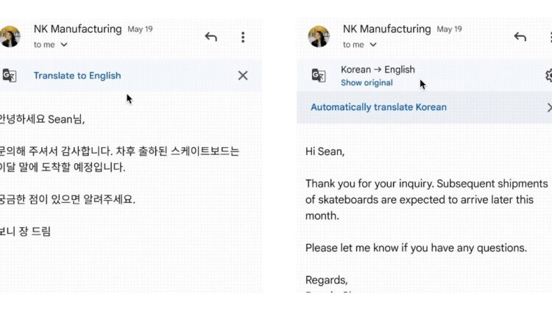
Task: Click the reply arrow on the translated email
Action: point(520,37)
